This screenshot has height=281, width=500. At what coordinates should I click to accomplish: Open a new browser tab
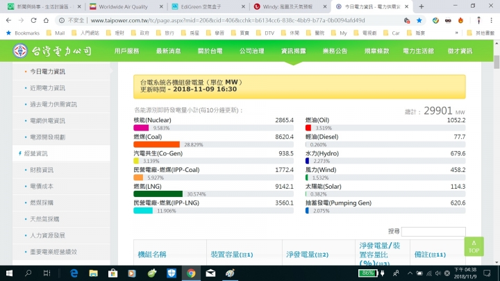[422, 6]
